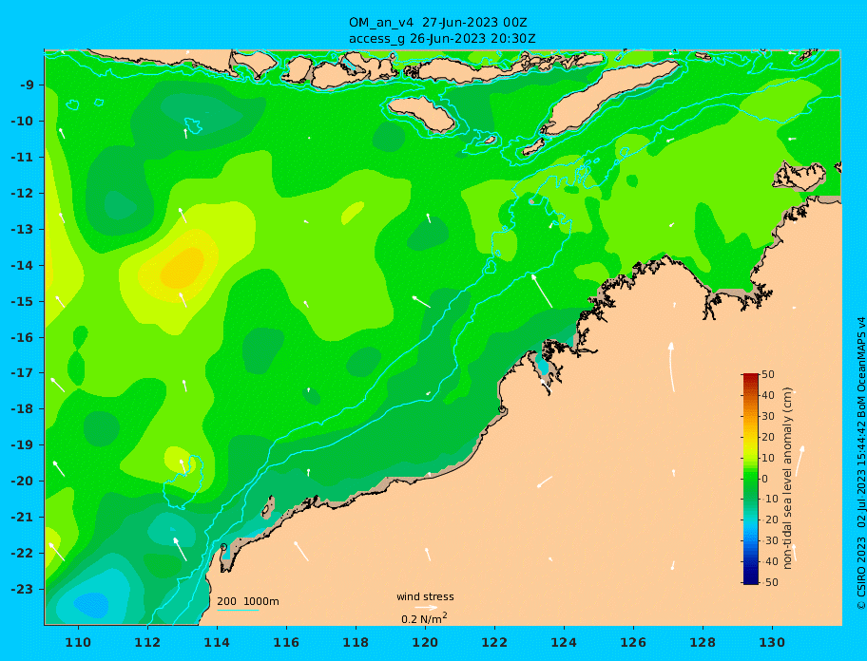This screenshot has height=661, width=867.
Task: Click the CSIRO 2023 BoM OceanMAPS copyright text
Action: [x=859, y=463]
